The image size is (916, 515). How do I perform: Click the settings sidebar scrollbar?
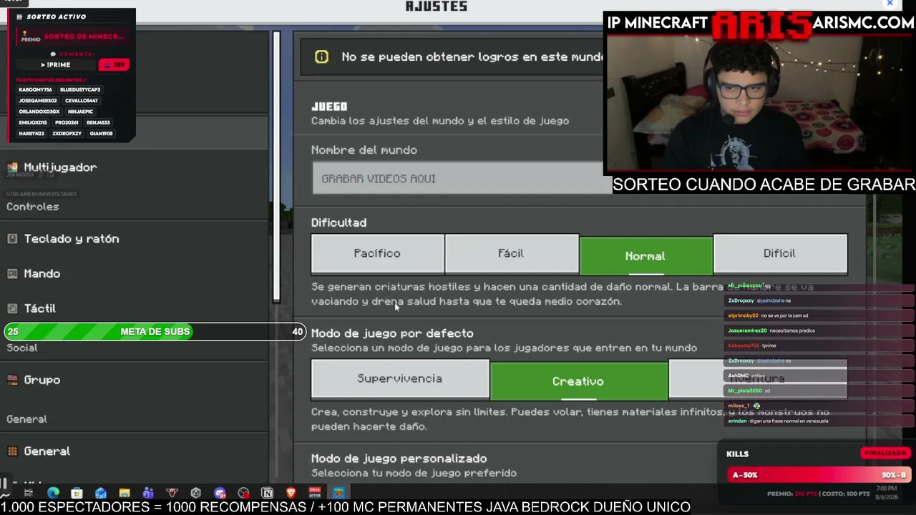click(276, 167)
